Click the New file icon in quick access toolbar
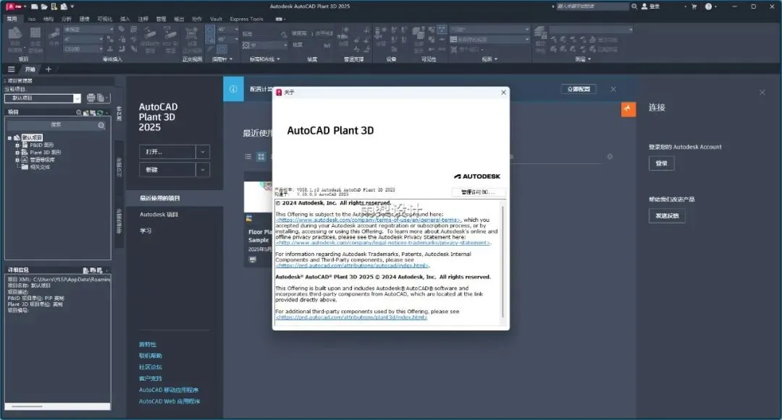This screenshot has width=782, height=420. click(35, 7)
